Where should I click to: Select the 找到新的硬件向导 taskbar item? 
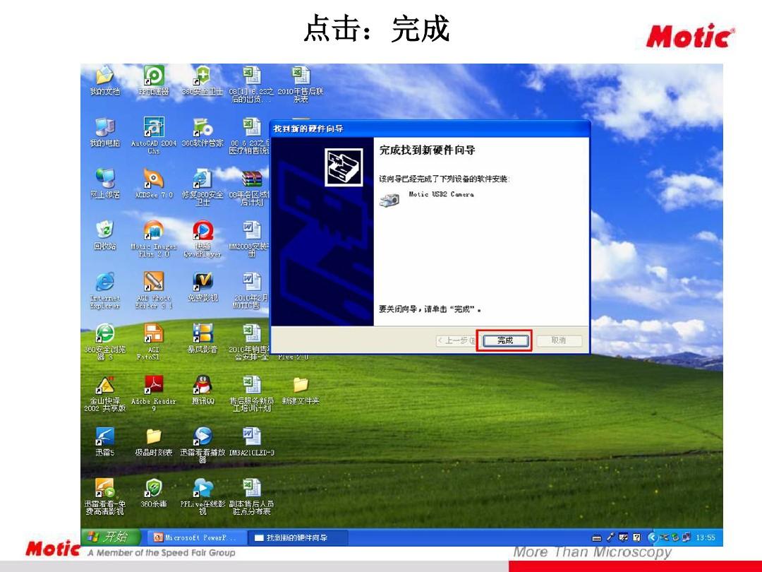[298, 537]
